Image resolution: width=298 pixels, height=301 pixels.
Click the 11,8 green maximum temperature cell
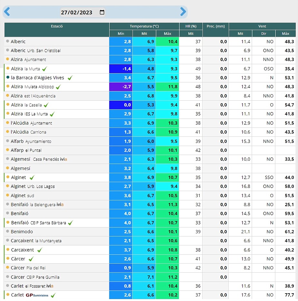coord(167,87)
